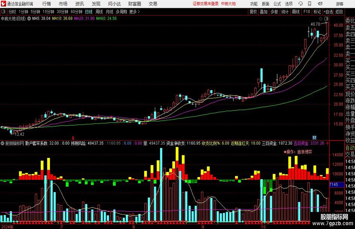Click 证券交易未登录 login link
This screenshot has width=355, height=229.
coord(205,4)
